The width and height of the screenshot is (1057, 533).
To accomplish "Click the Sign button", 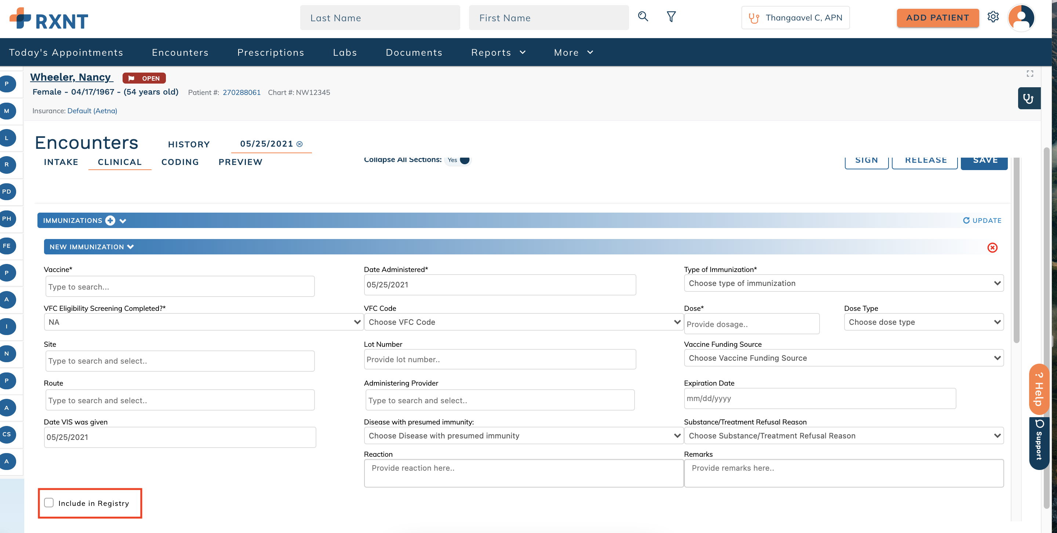I will [x=867, y=162].
